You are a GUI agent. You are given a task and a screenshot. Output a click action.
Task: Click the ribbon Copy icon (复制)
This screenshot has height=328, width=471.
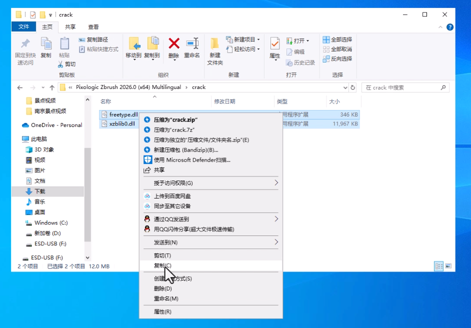point(46,44)
